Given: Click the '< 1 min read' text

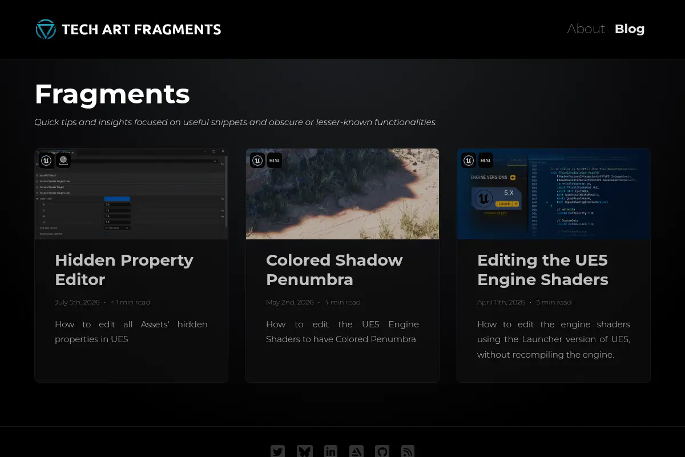Looking at the screenshot, I should (x=130, y=302).
